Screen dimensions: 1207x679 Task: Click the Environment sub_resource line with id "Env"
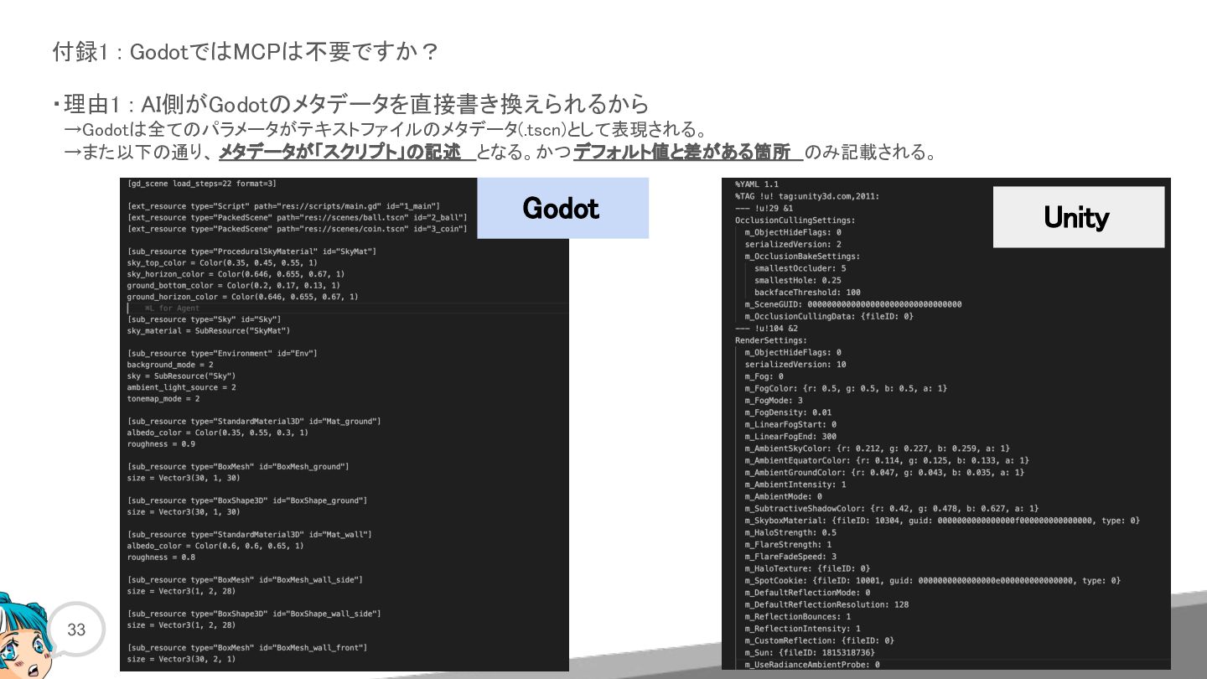tap(223, 354)
